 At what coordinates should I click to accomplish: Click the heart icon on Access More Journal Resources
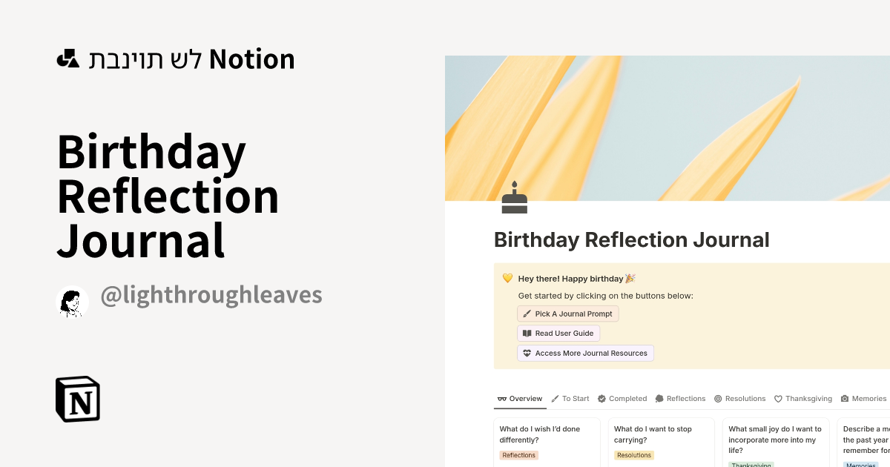coord(527,353)
